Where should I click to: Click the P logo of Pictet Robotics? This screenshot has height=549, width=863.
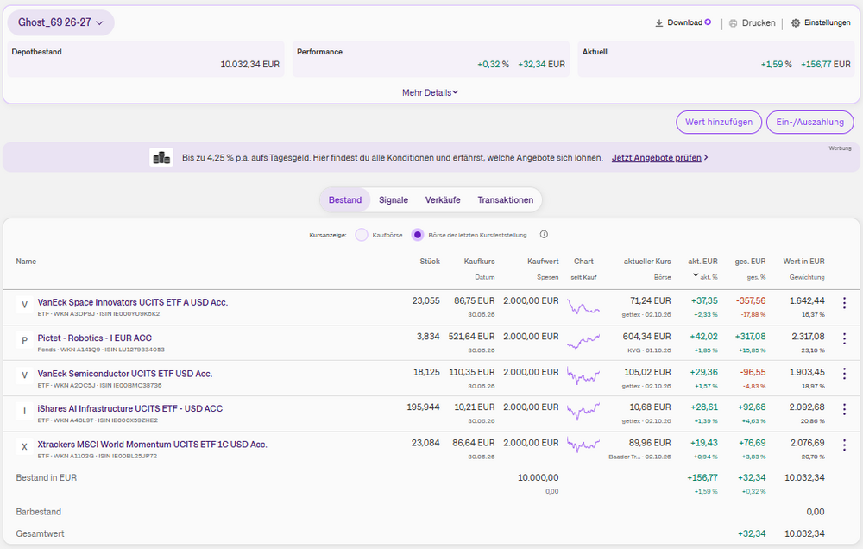(24, 340)
